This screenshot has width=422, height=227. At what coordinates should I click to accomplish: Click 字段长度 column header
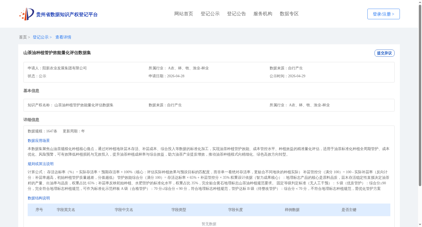click(x=236, y=210)
